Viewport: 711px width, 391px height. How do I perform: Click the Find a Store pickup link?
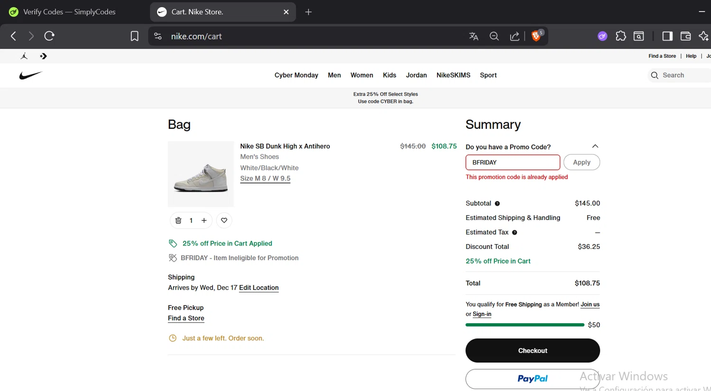coord(186,318)
